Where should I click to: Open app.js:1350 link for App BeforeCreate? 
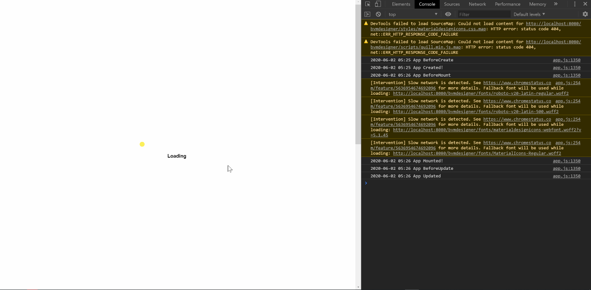click(567, 60)
